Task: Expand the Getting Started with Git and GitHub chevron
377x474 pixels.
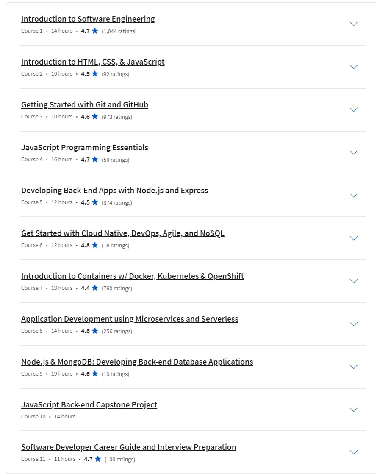Action: click(x=353, y=110)
